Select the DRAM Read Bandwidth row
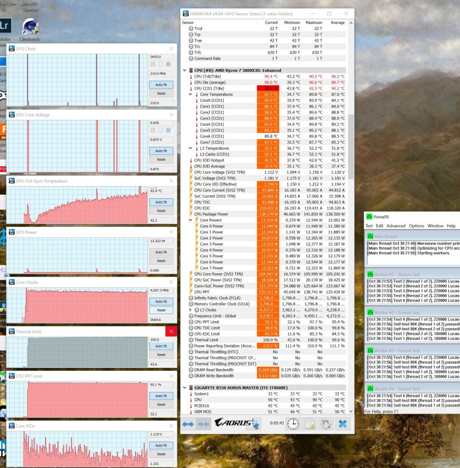The width and height of the screenshot is (460, 468). coord(264,370)
